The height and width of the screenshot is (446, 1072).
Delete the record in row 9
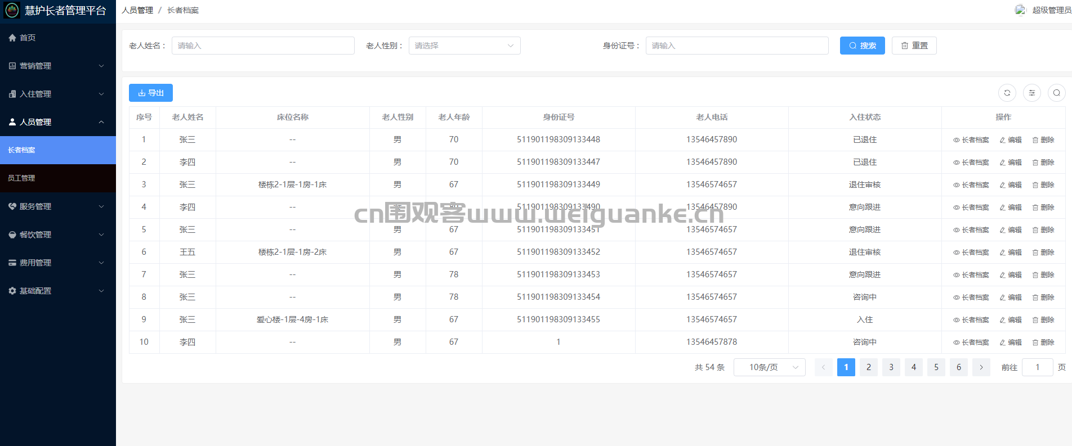click(1043, 320)
